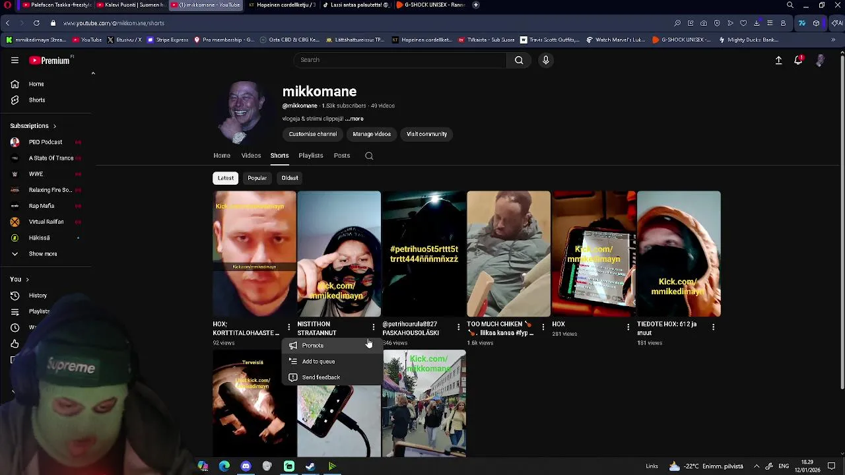Click the YouTube Premium logo
The image size is (845, 475).
(50, 60)
